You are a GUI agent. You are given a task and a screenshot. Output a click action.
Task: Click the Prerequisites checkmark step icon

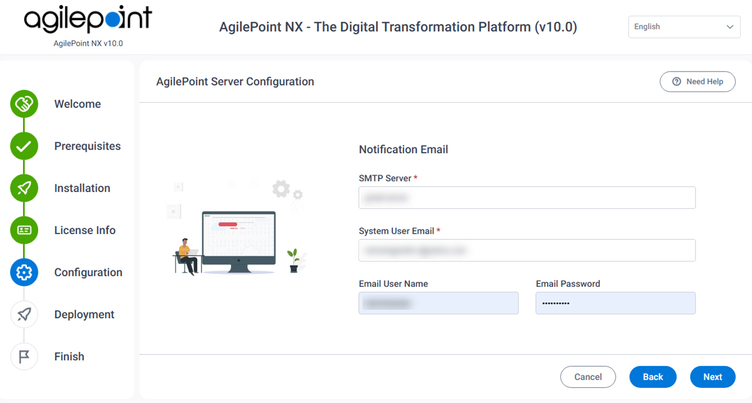click(x=24, y=146)
